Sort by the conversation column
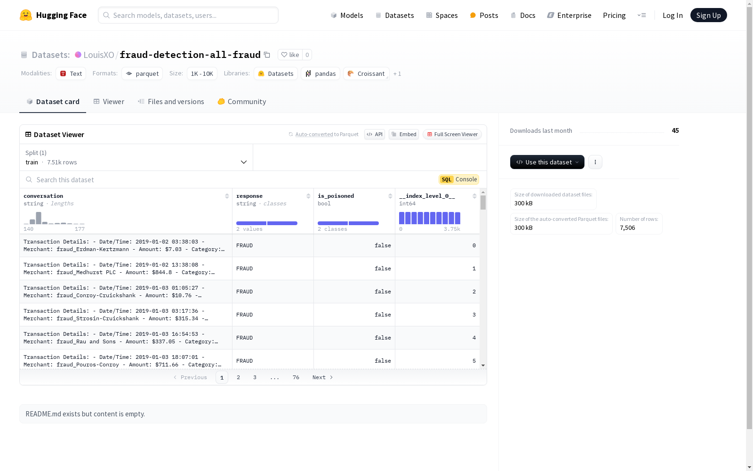This screenshot has width=753, height=471. coord(227,196)
